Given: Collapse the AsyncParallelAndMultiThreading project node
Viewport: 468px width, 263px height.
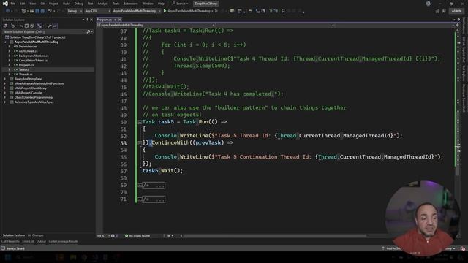Looking at the screenshot, I should 5,42.
